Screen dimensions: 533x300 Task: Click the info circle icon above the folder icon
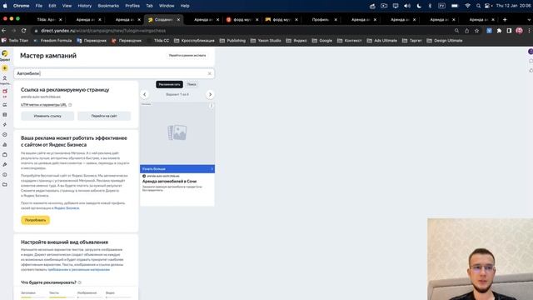[5, 175]
